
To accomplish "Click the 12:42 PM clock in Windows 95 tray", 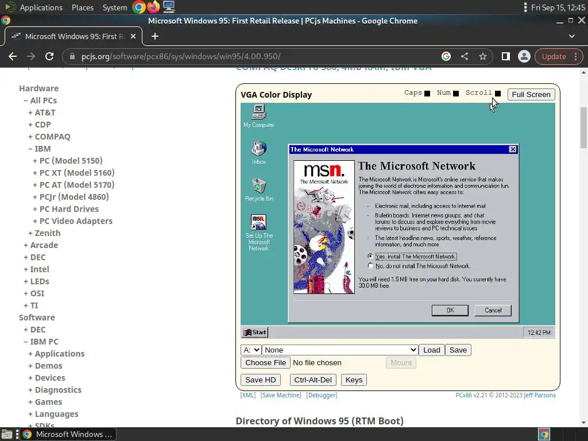I will (x=539, y=332).
